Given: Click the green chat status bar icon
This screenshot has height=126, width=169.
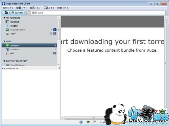Looking at the screenshot, I should pyautogui.click(x=88, y=122).
